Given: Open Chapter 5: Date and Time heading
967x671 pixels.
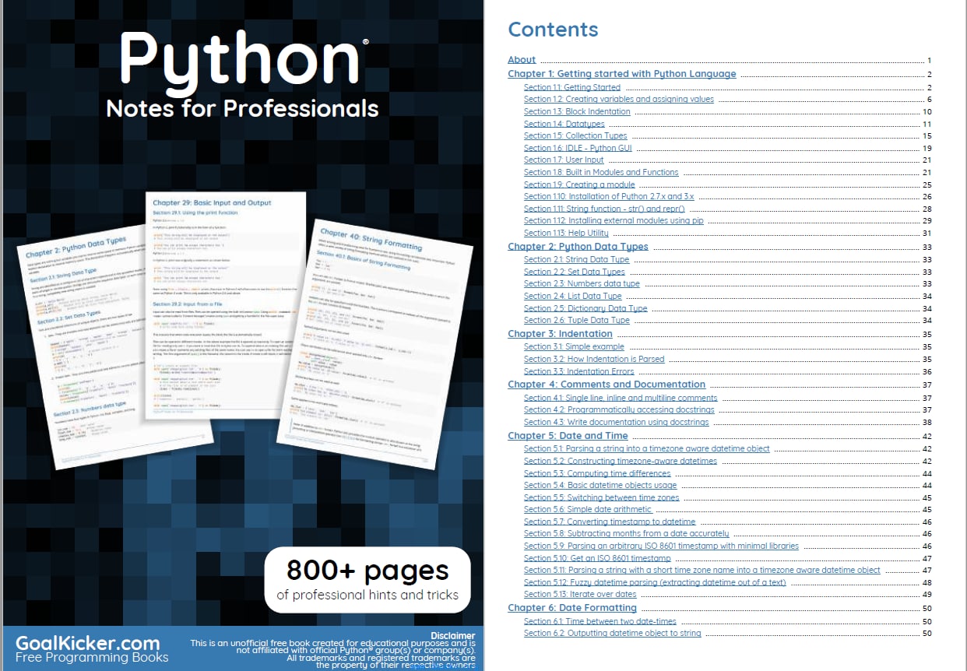Looking at the screenshot, I should (x=566, y=436).
